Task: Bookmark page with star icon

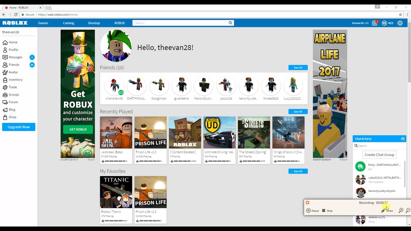Action: tap(400, 14)
